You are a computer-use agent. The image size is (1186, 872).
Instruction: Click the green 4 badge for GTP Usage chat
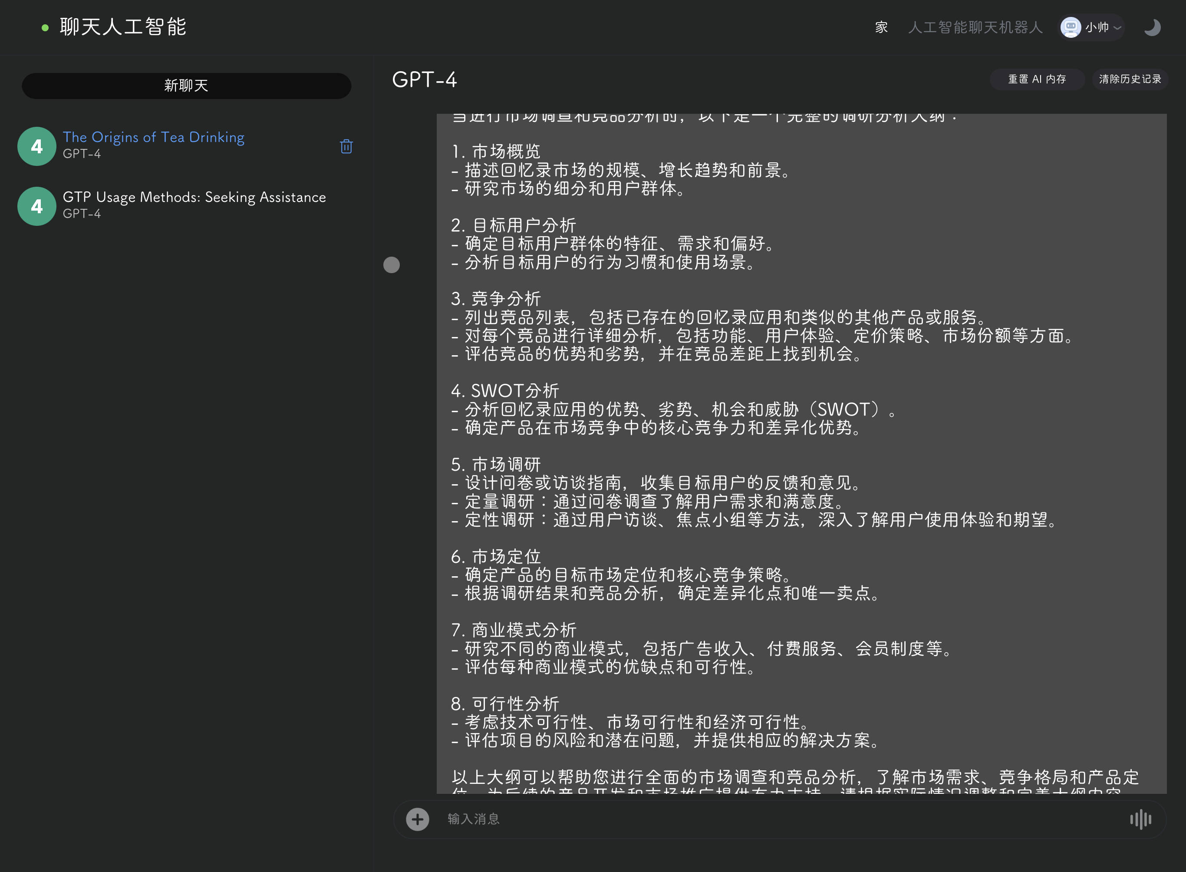[37, 206]
